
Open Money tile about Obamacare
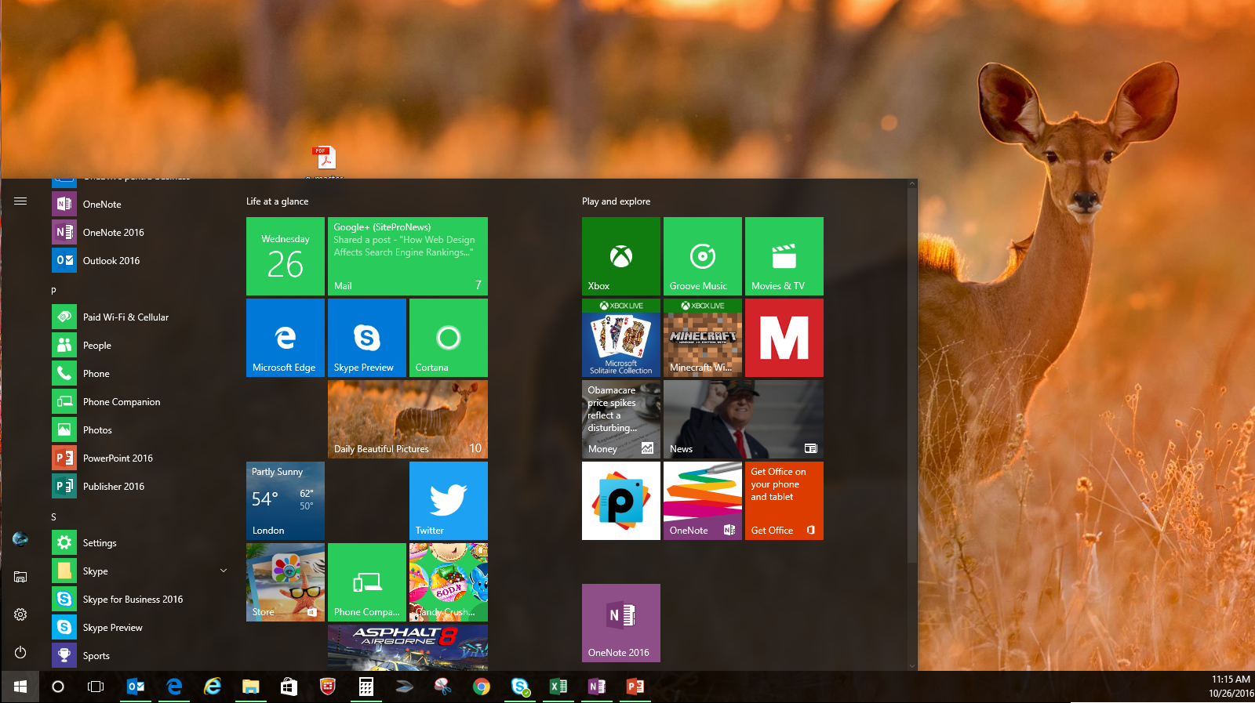621,419
